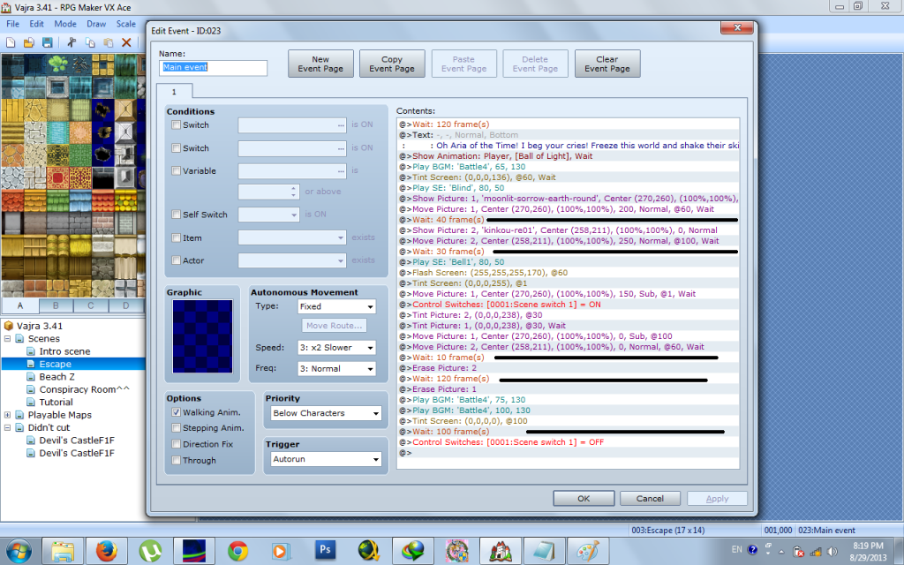Click the blue help tray icon

coord(752,549)
